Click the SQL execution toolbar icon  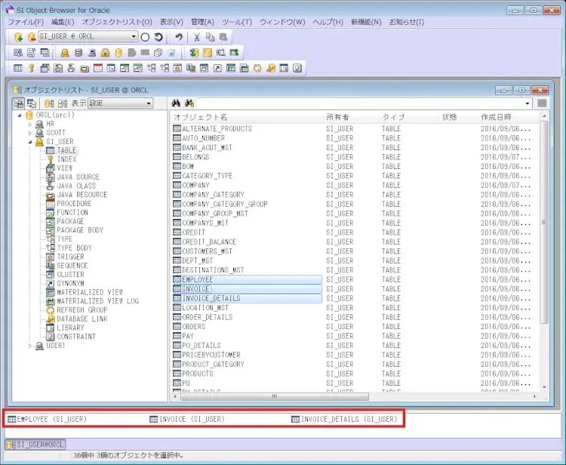(17, 53)
